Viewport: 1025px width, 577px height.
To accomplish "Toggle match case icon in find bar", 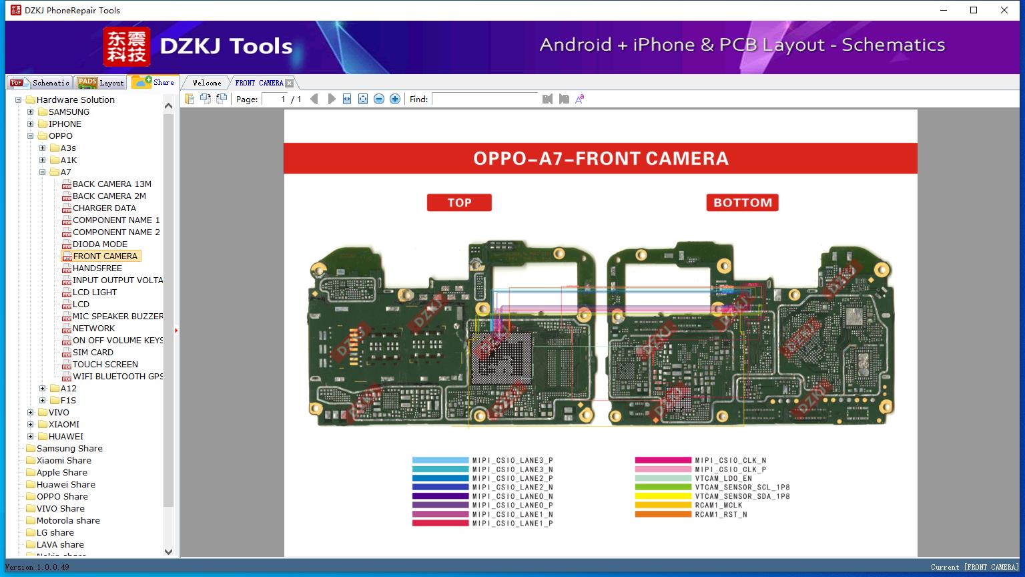I will [x=580, y=99].
